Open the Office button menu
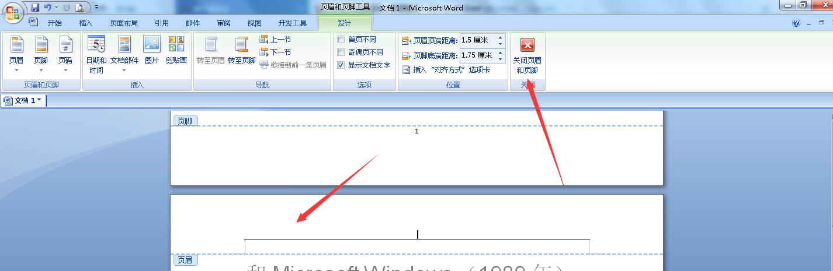833x271 pixels. tap(14, 12)
